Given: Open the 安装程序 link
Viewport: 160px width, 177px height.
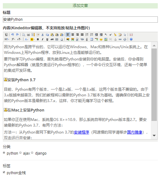Looking at the screenshot, I should click(x=82, y=132).
